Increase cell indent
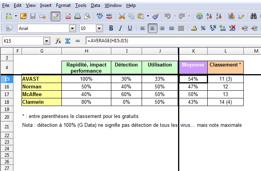 tap(254, 28)
